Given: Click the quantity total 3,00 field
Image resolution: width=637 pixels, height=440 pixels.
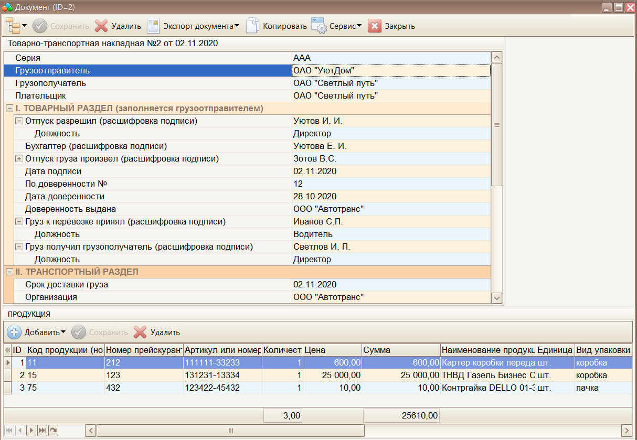Looking at the screenshot, I should tap(282, 416).
